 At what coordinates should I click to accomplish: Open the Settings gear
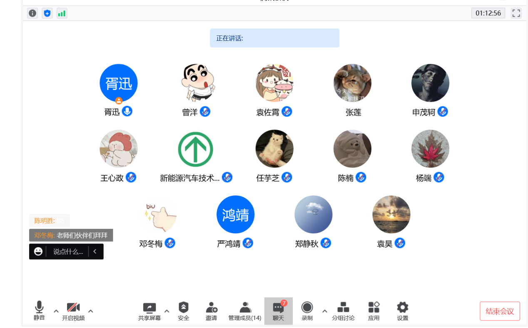402,311
